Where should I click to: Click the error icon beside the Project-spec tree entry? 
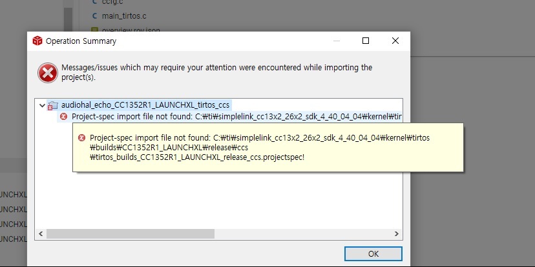click(x=63, y=117)
